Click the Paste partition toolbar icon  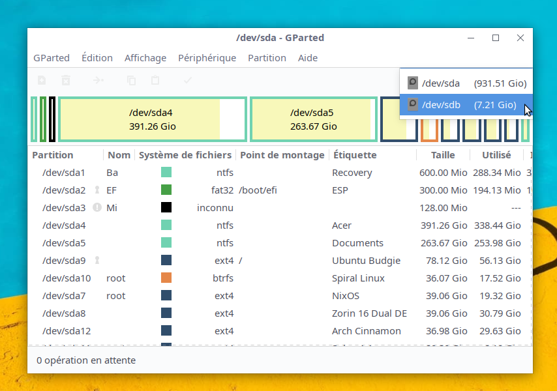(x=155, y=80)
